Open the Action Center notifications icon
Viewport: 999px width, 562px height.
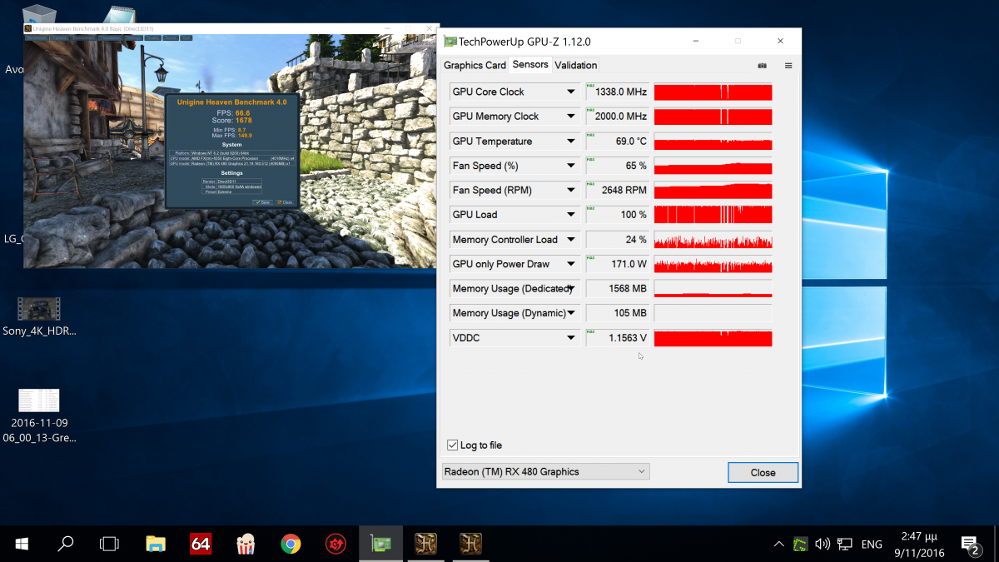pyautogui.click(x=971, y=545)
